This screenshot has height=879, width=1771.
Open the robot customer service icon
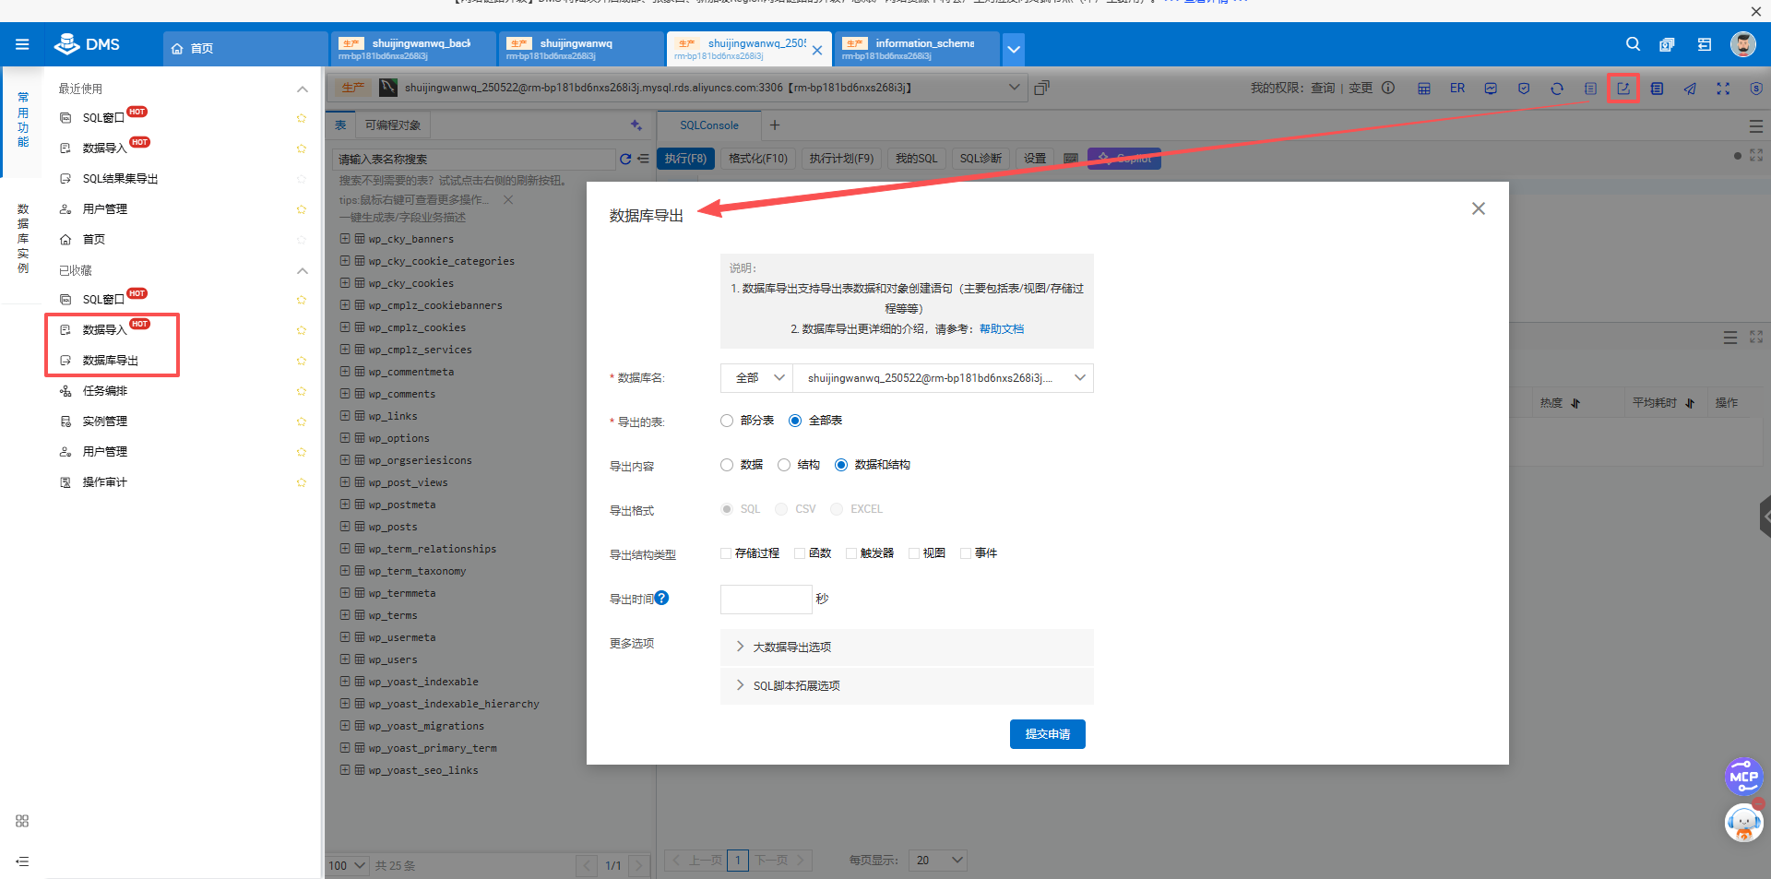(1743, 822)
